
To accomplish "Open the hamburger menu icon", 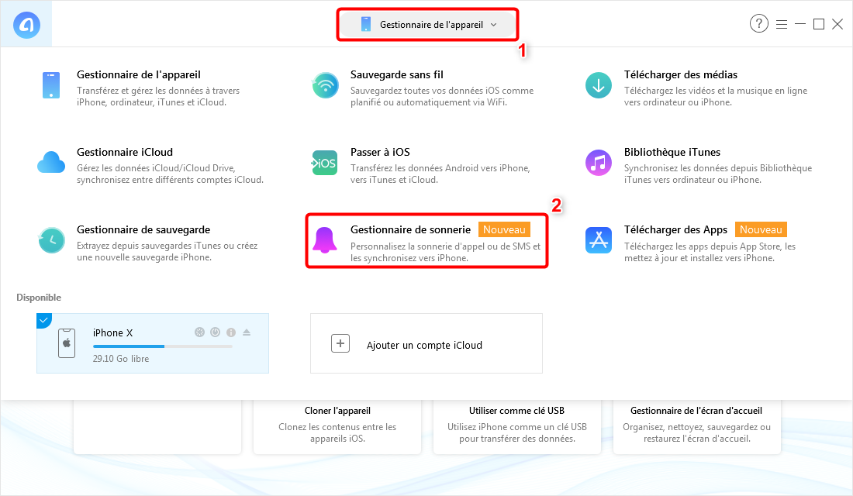I will [782, 25].
